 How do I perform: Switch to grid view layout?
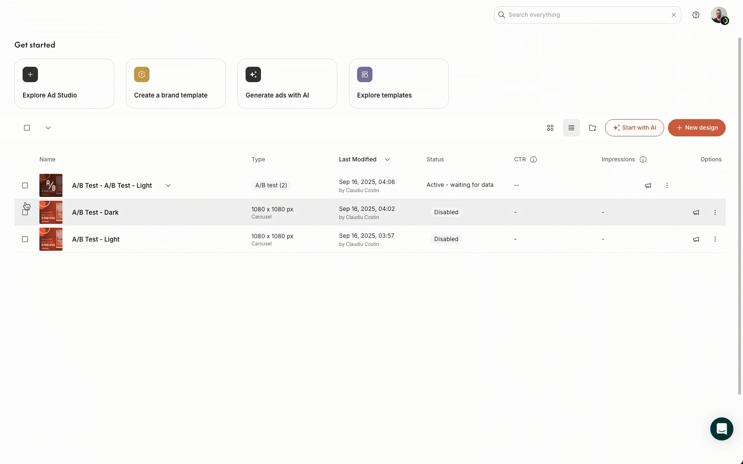pyautogui.click(x=550, y=128)
